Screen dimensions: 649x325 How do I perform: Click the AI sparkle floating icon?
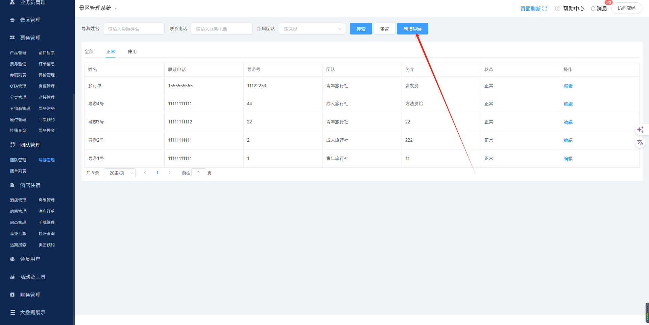point(640,130)
